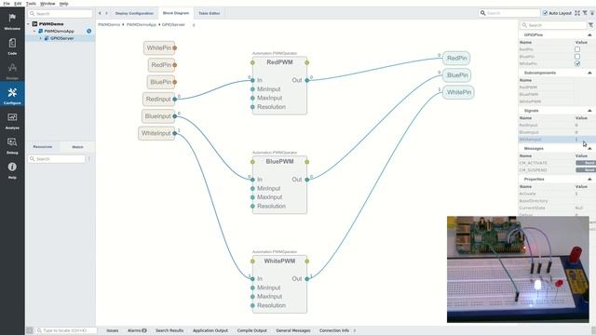596x335 pixels.
Task: Open the Design view in sidebar
Action: [x=12, y=71]
